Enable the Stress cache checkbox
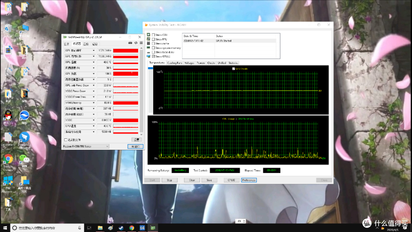This screenshot has height=232, width=412. pos(153,44)
